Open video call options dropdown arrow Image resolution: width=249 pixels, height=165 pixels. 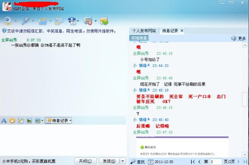point(16,21)
